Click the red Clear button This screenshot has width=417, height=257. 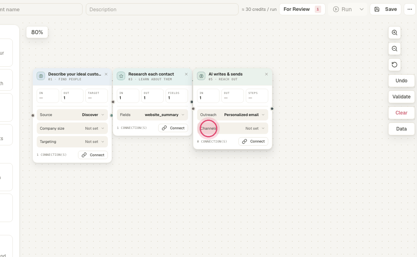click(401, 113)
